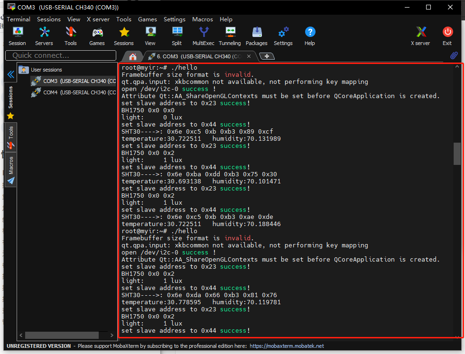Screen dimensions: 465x354
Task: Click the Macros paper plane icon
Action: point(11,181)
